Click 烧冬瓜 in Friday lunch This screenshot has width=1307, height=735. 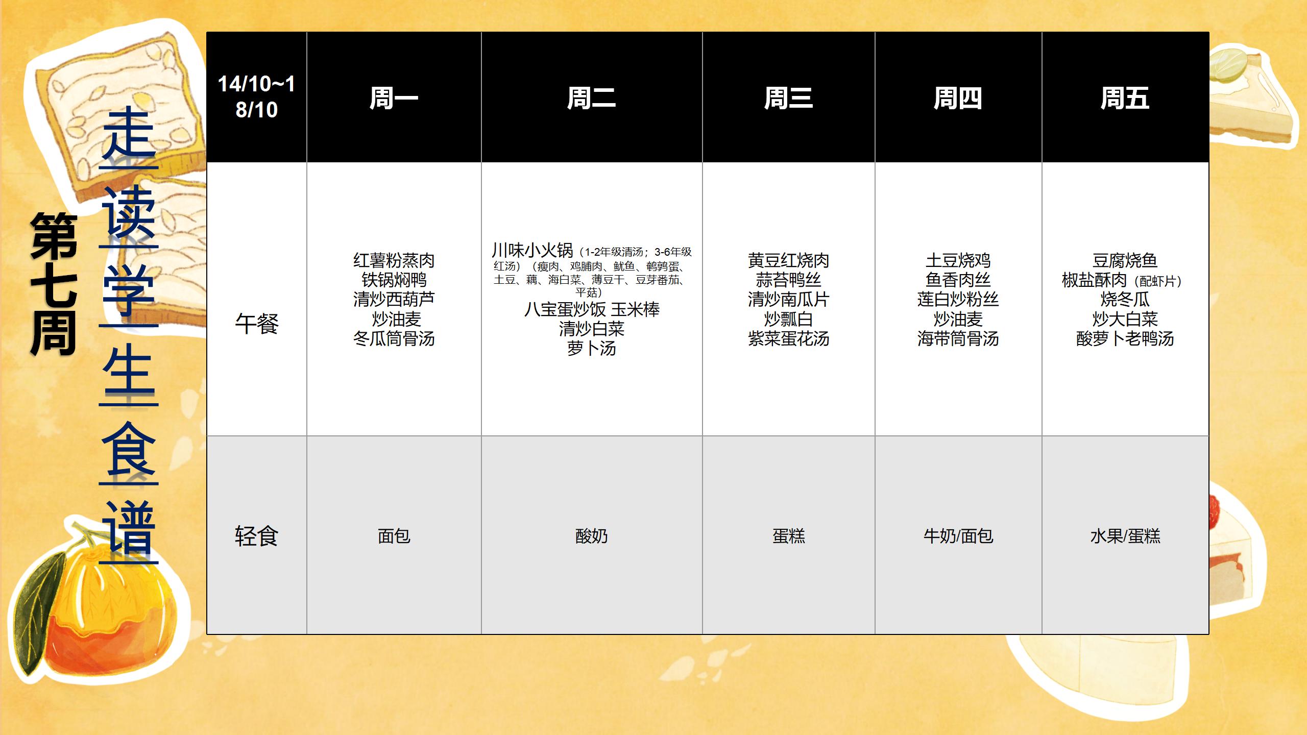[x=1125, y=299]
